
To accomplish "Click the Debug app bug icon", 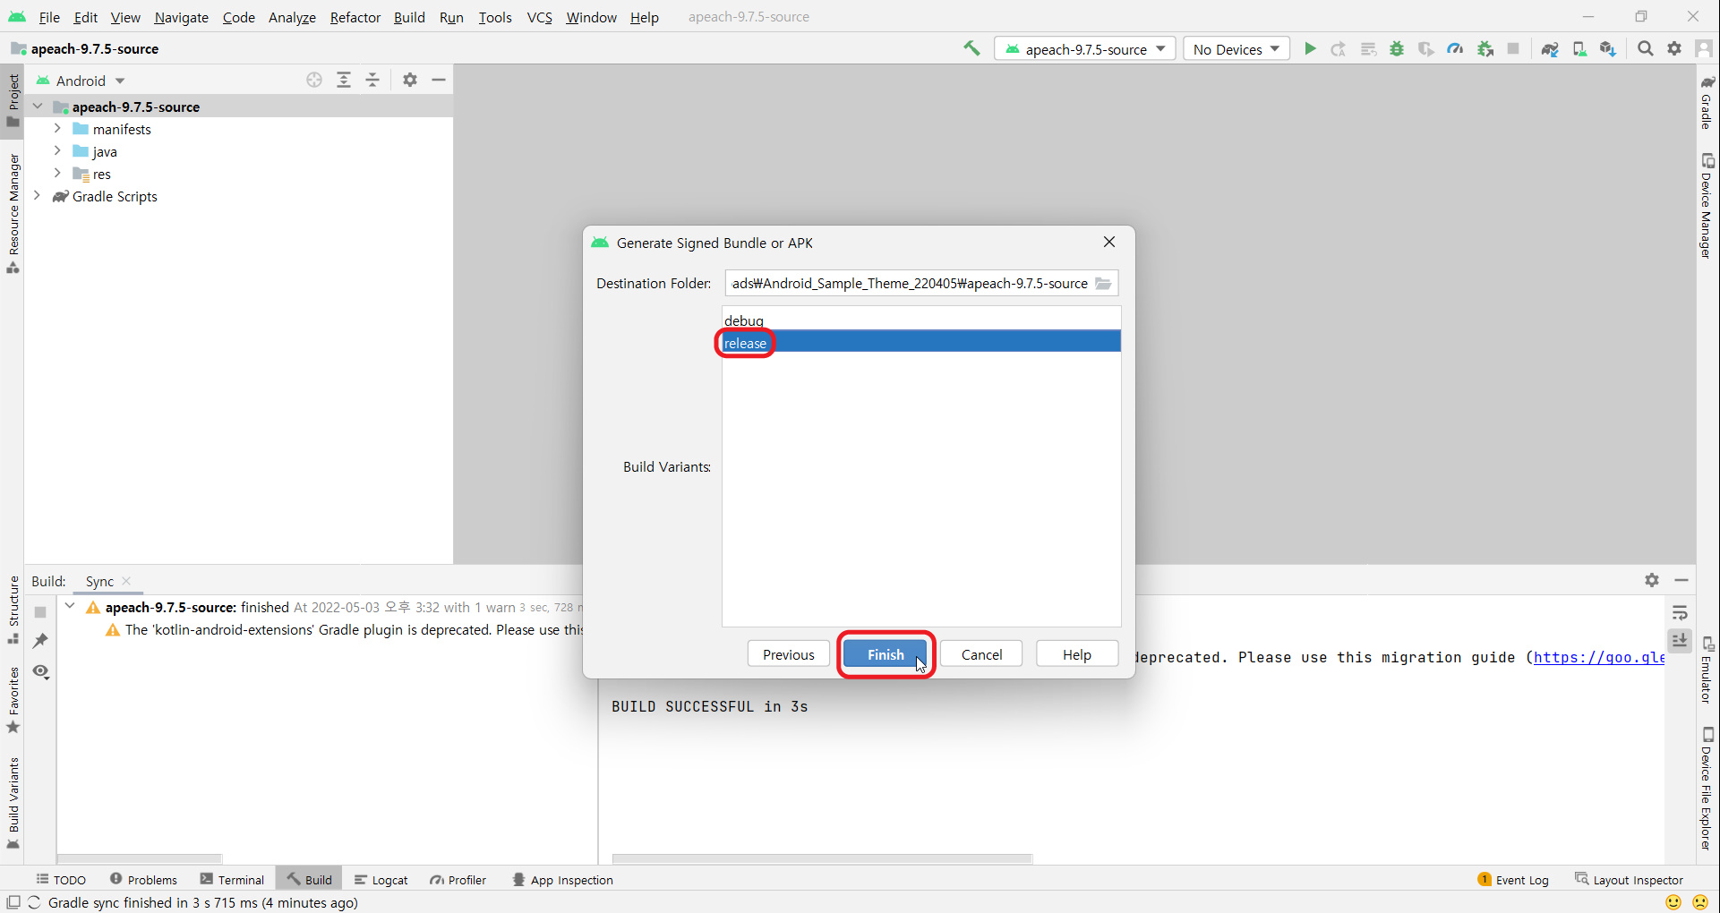I will pos(1397,49).
